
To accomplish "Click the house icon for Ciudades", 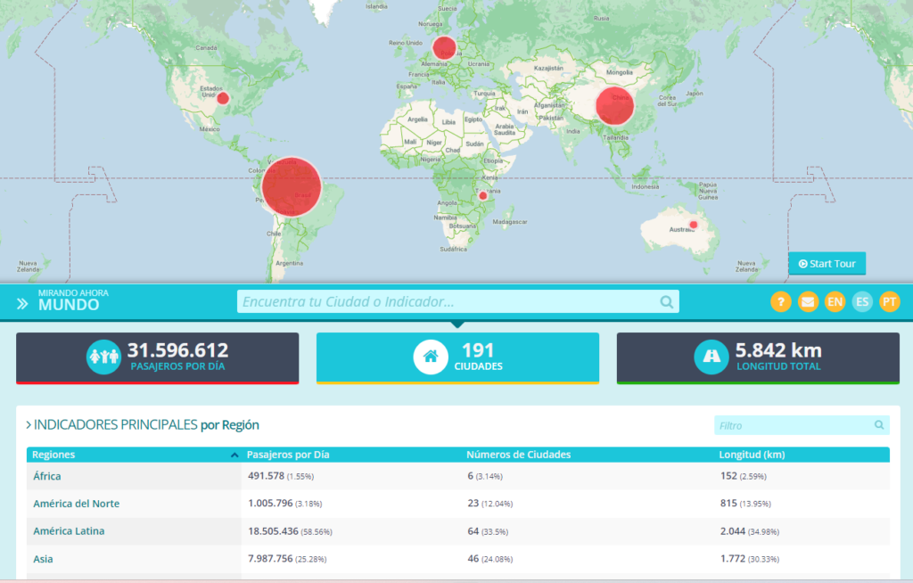I will click(430, 357).
